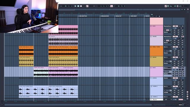Collapse the HORNS group track

point(151,78)
